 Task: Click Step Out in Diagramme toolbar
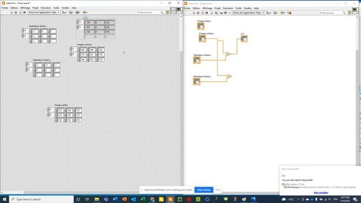pyautogui.click(x=230, y=13)
